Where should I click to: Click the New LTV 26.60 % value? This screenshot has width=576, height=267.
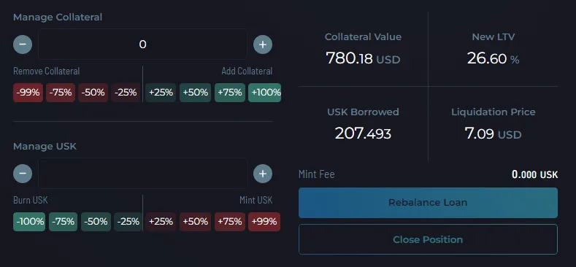pos(493,58)
